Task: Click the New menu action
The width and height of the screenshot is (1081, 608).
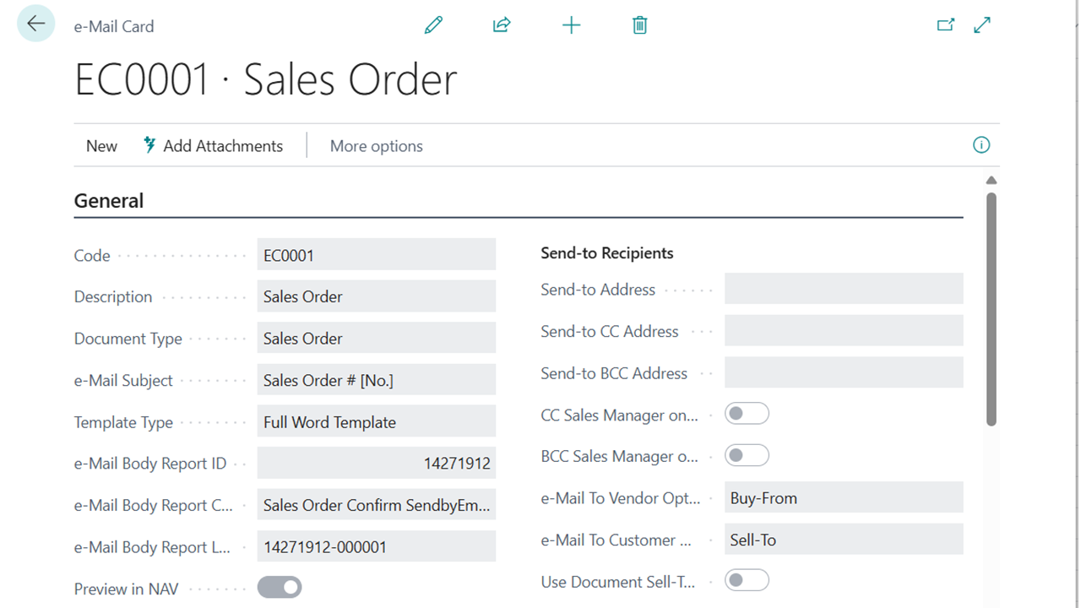Action: pos(101,146)
